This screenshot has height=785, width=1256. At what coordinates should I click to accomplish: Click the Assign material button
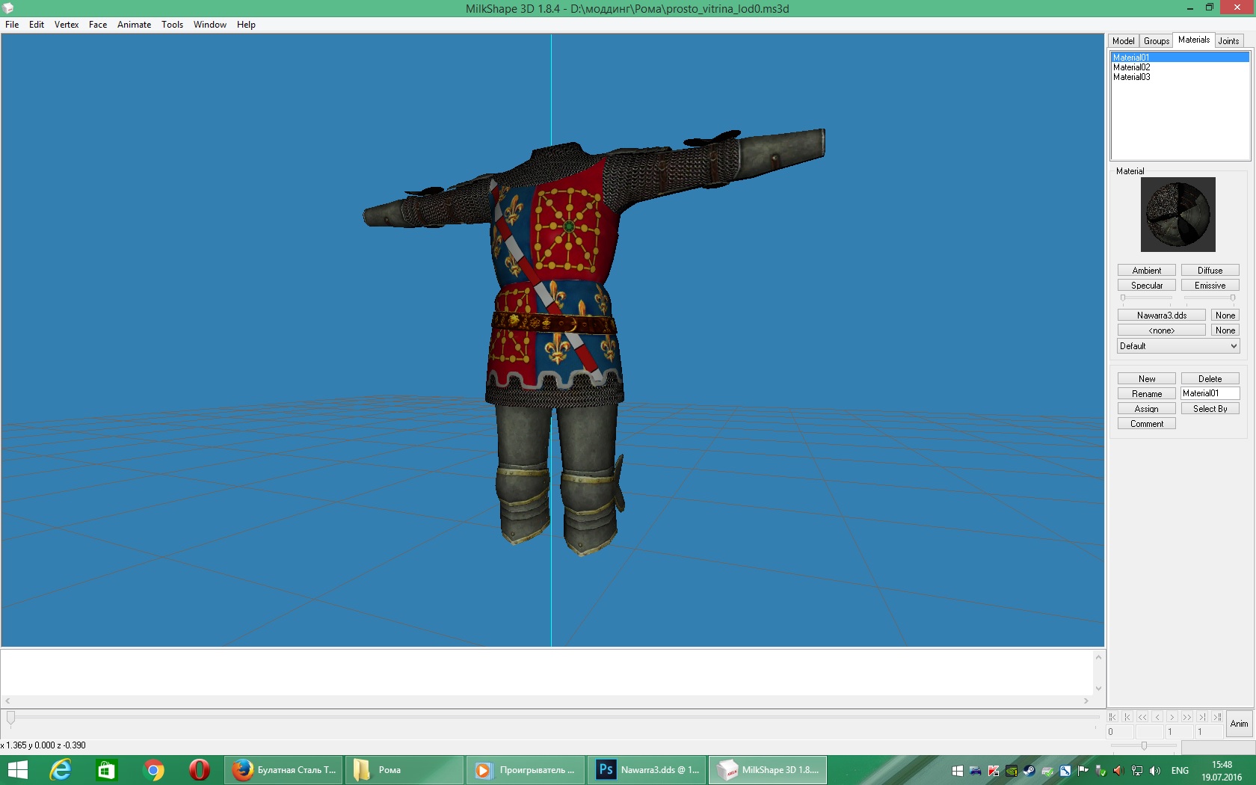1147,409
